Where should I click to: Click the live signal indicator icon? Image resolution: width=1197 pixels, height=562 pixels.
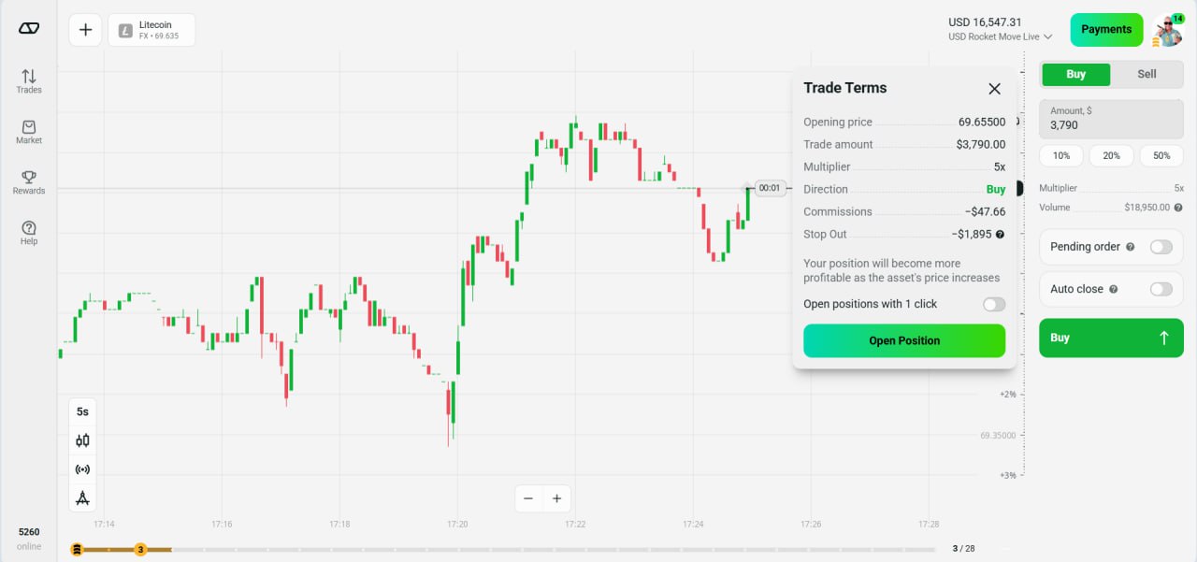point(82,469)
